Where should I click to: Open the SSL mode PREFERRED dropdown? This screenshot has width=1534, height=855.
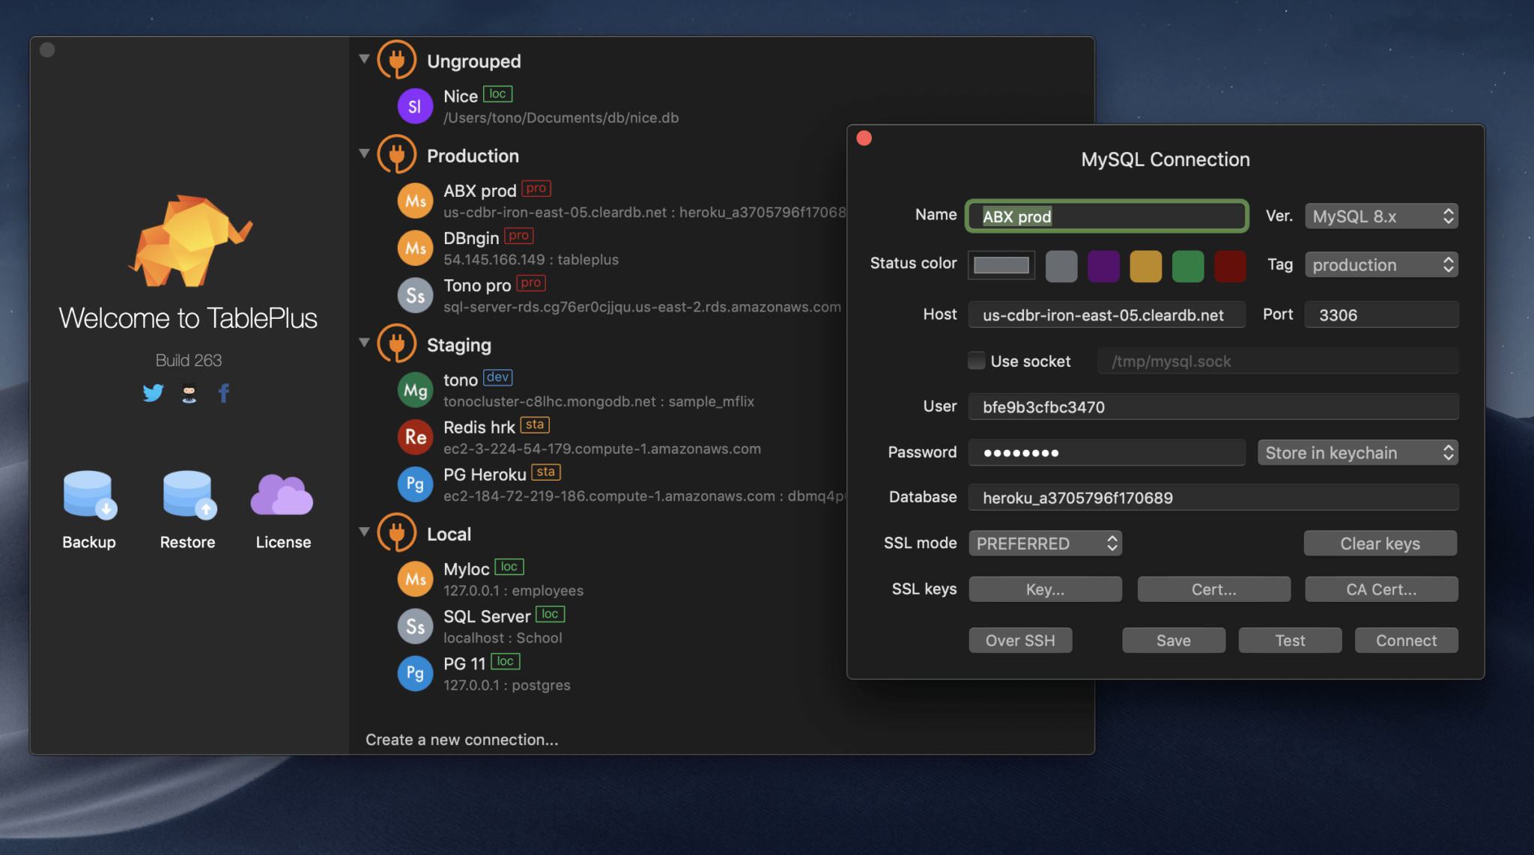tap(1046, 543)
